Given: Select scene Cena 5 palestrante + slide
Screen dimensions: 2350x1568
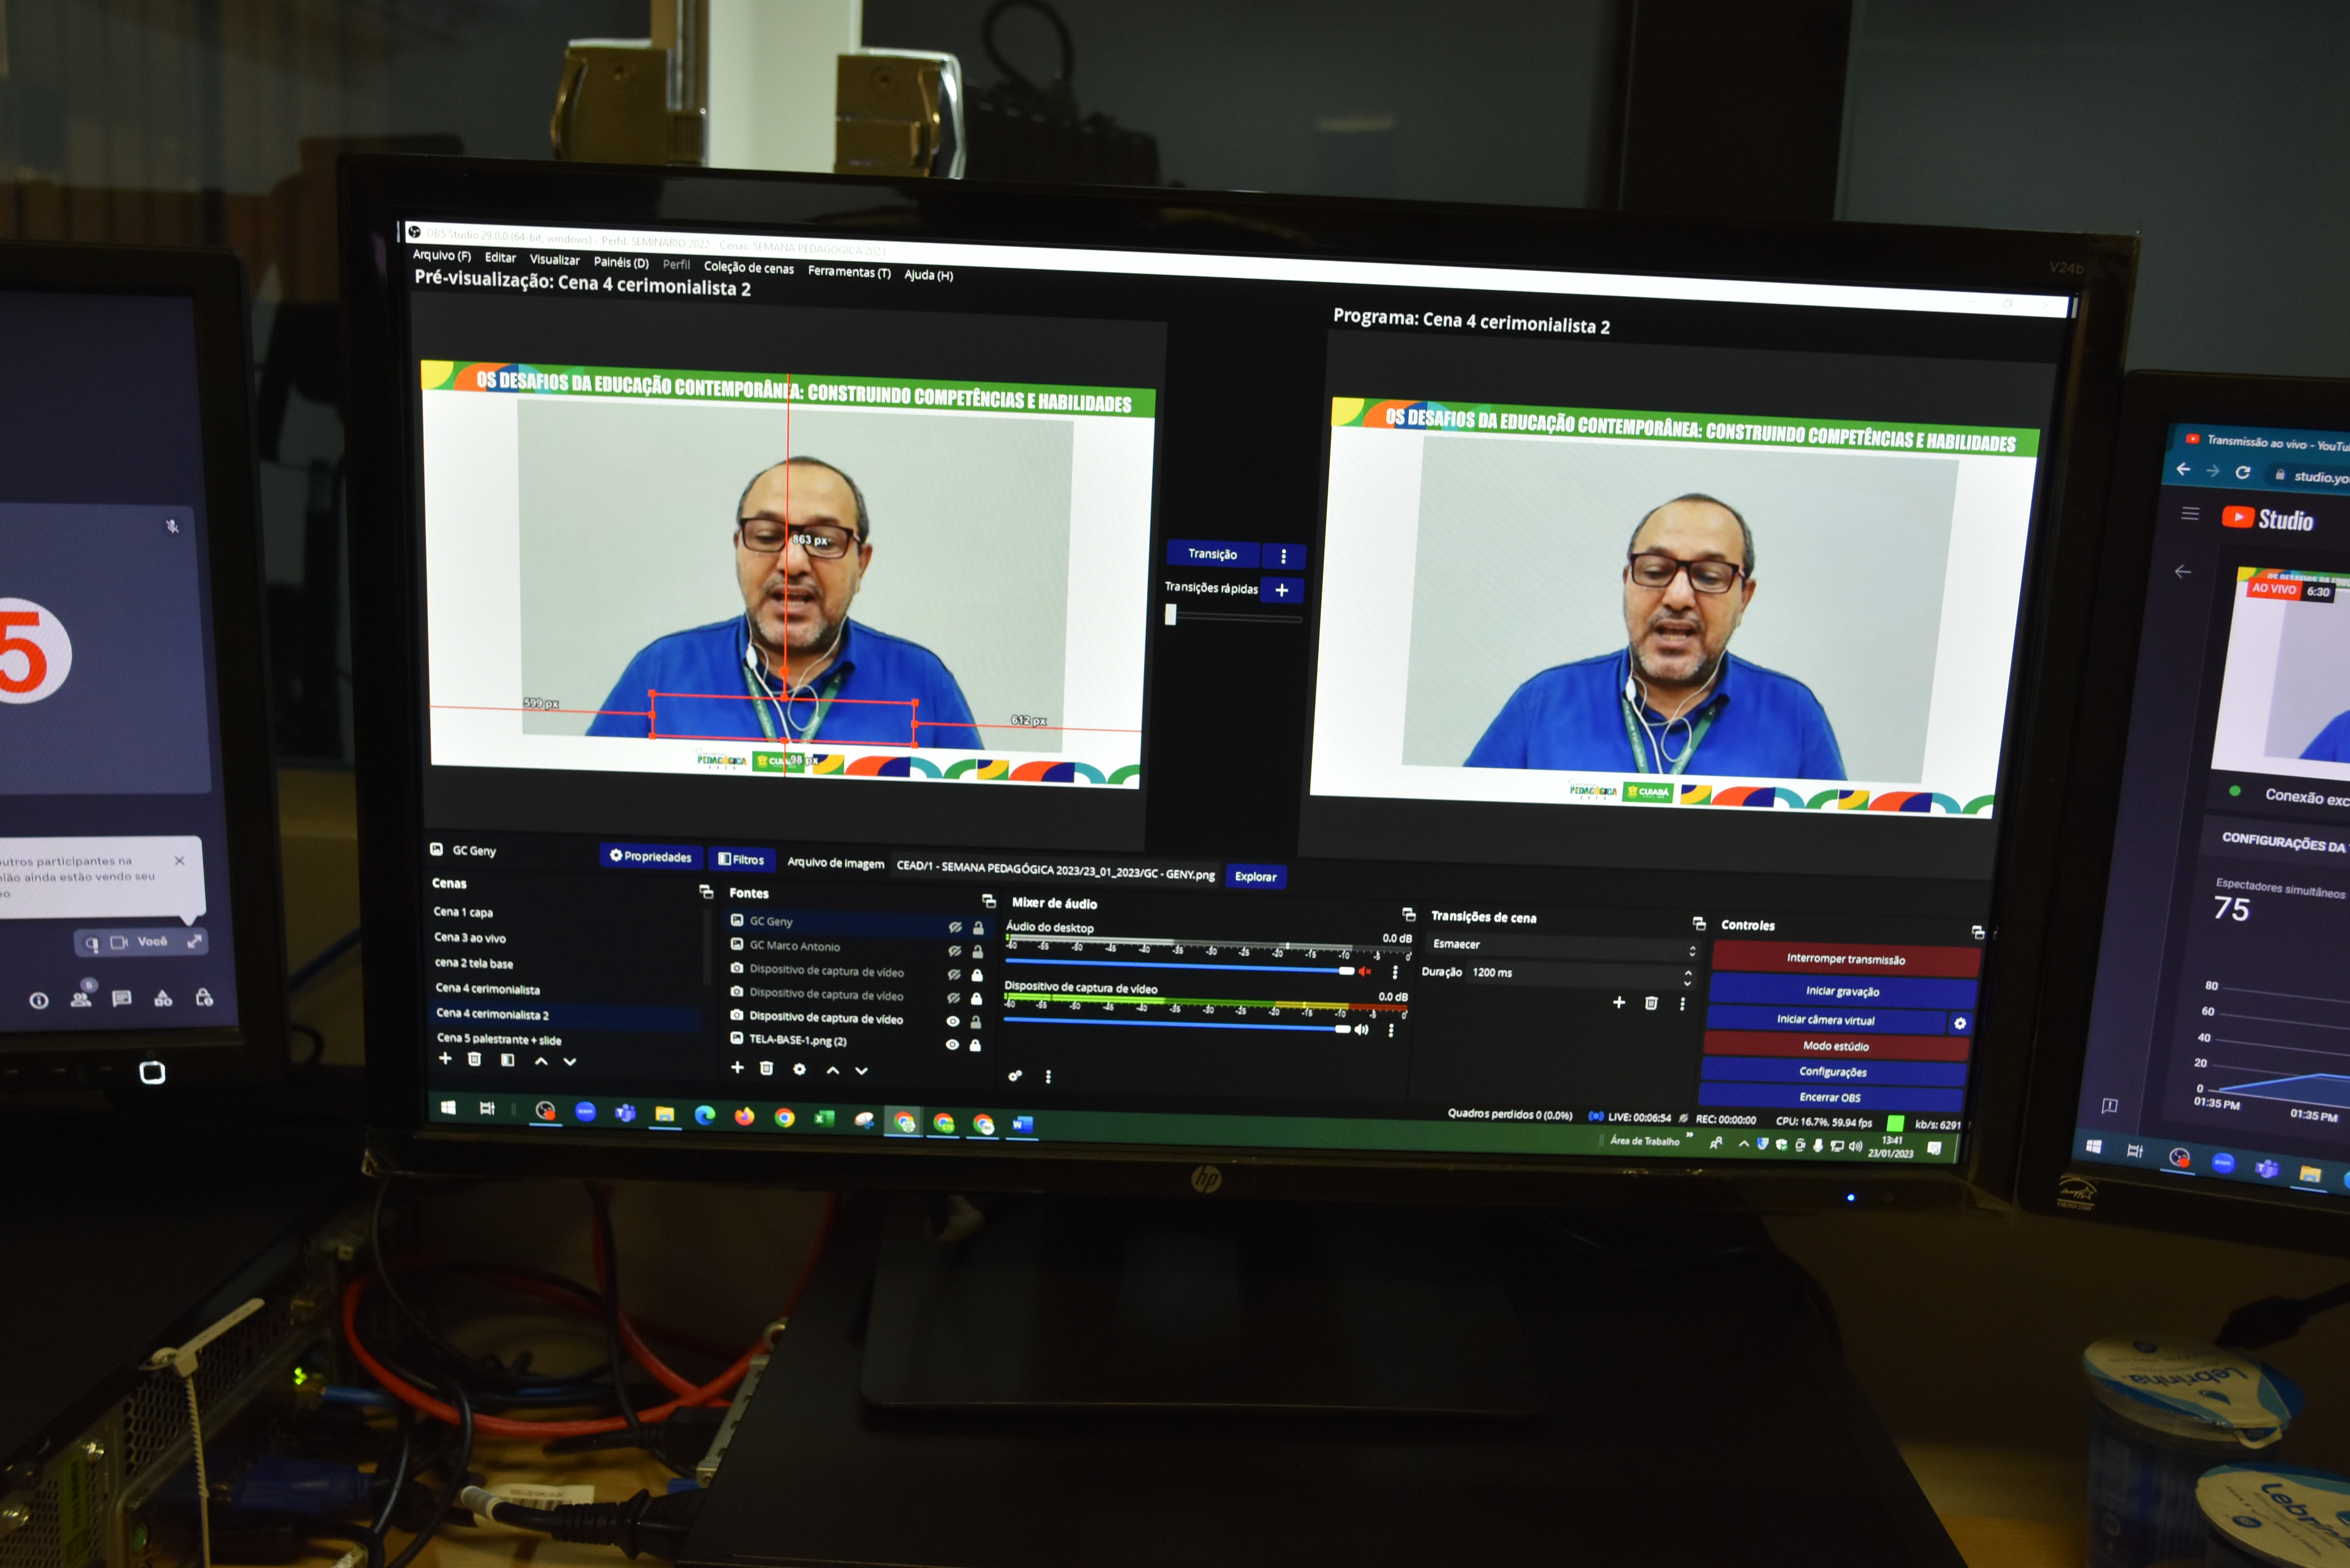Looking at the screenshot, I should pyautogui.click(x=499, y=1040).
